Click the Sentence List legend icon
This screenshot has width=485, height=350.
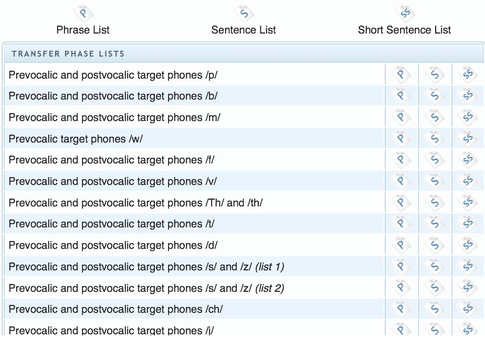pyautogui.click(x=244, y=13)
